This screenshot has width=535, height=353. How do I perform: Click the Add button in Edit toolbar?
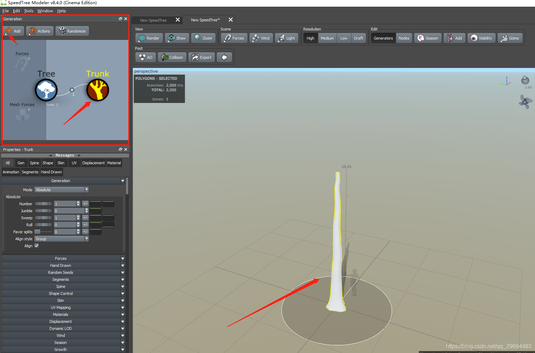point(454,38)
